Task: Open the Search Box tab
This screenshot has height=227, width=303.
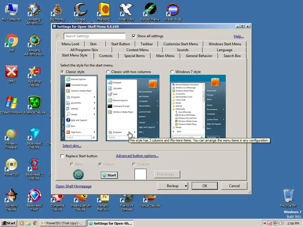Action: [x=232, y=56]
